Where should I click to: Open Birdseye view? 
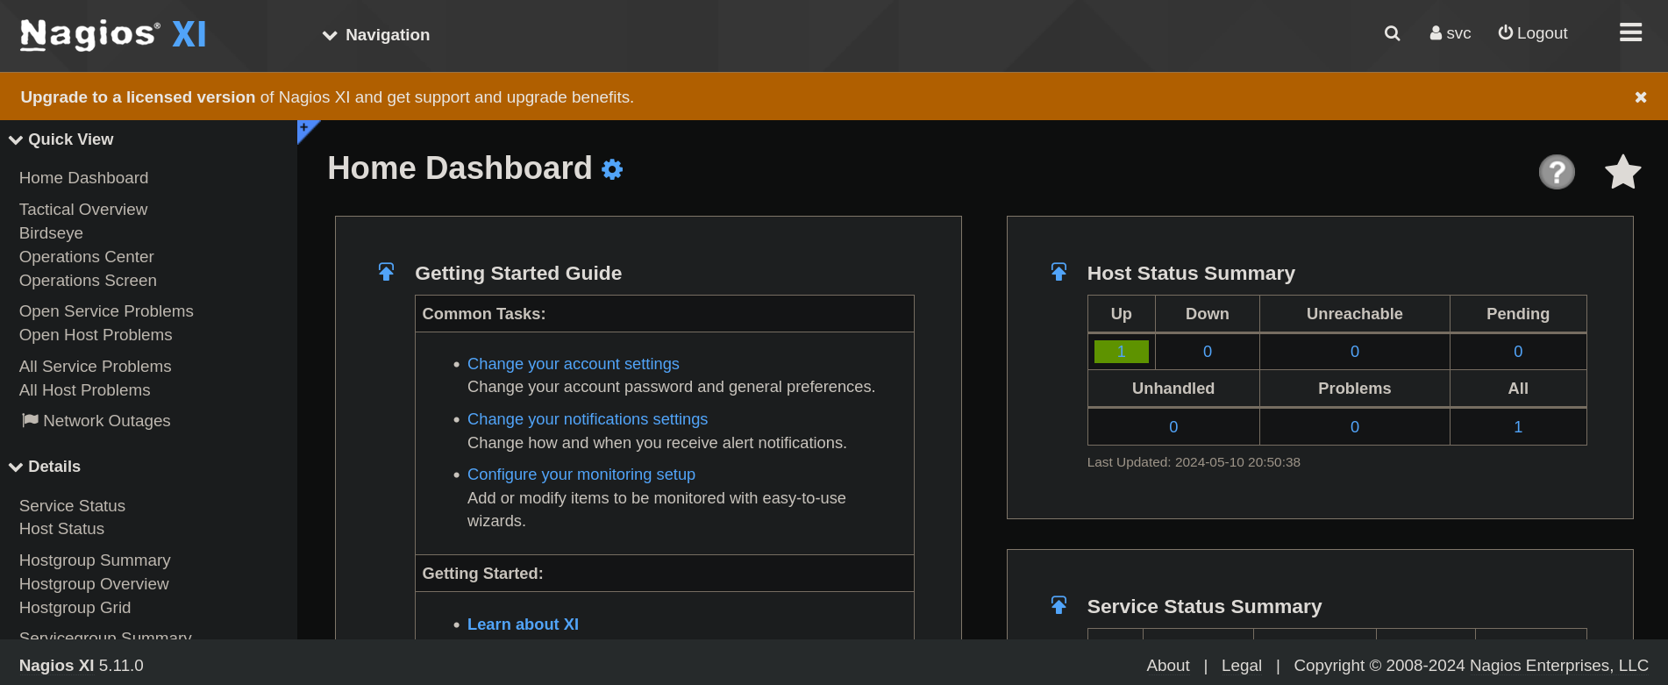coord(51,233)
